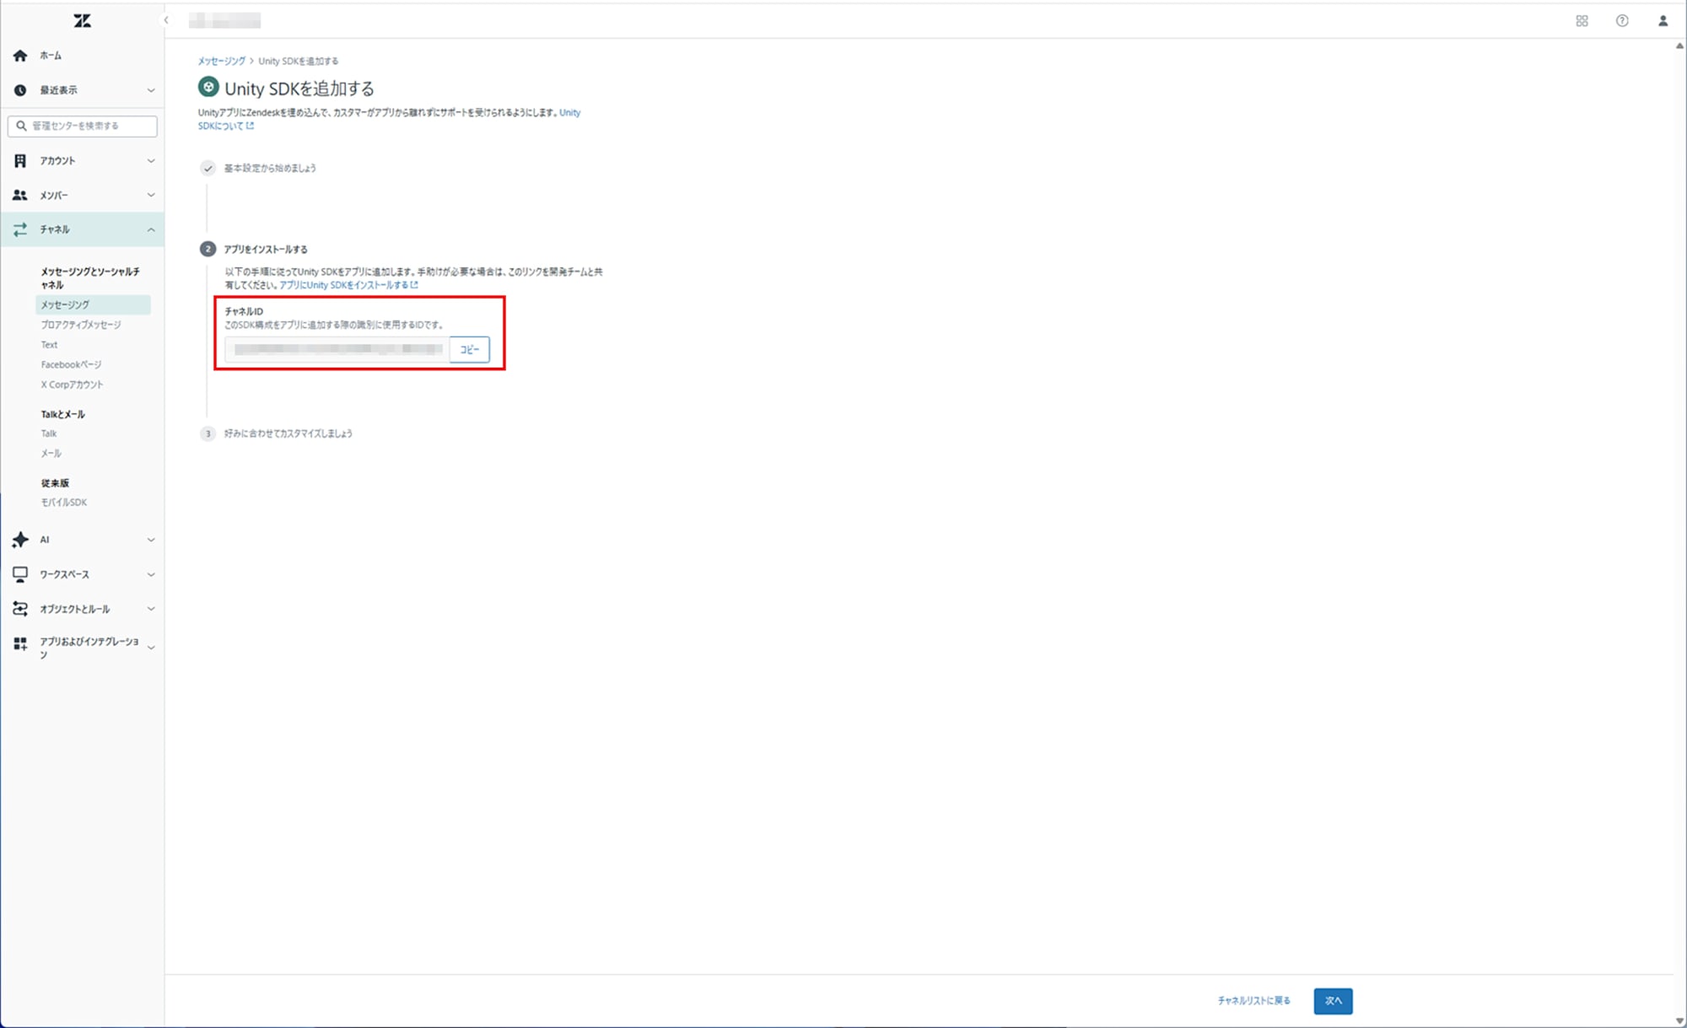Expand the アプリおよびインテグレーション chevron
1687x1028 pixels.
[151, 648]
